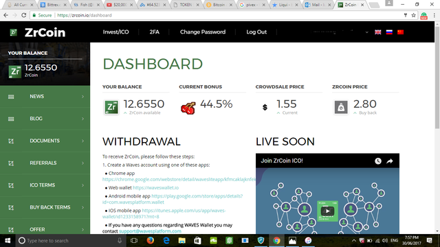Expand the account dropdown arrow in header
This screenshot has height=247, width=440.
pos(366,32)
